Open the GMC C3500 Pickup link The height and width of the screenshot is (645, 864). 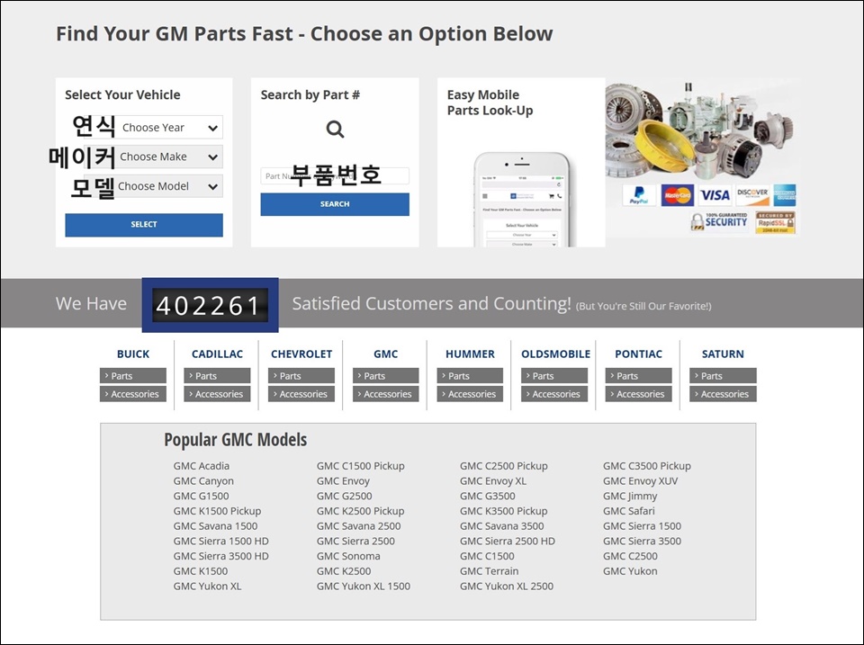(647, 466)
